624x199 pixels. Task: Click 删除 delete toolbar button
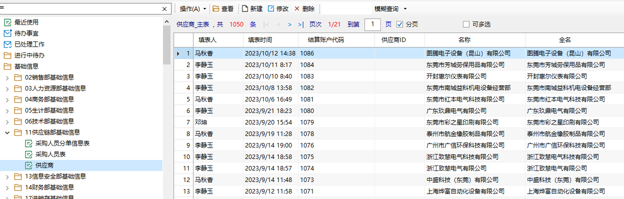pyautogui.click(x=304, y=9)
